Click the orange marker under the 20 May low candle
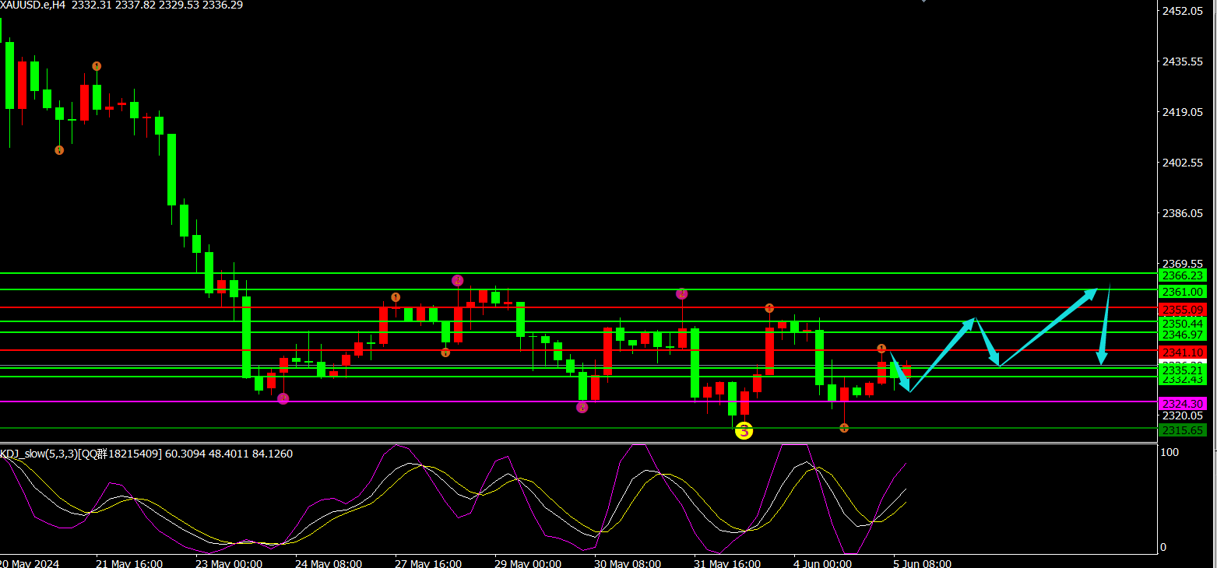The width and height of the screenshot is (1217, 568). [59, 150]
